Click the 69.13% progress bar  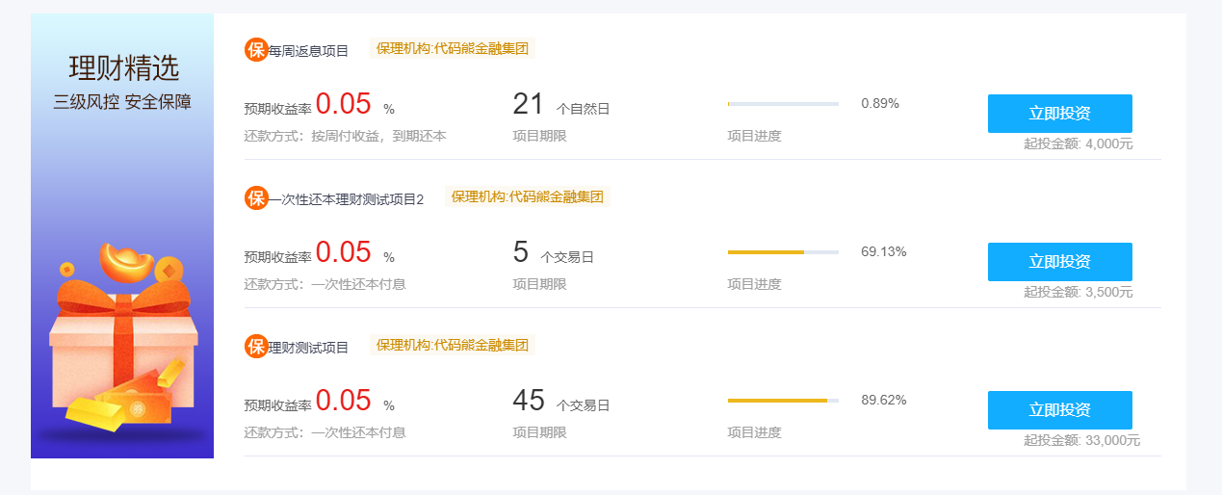click(783, 251)
